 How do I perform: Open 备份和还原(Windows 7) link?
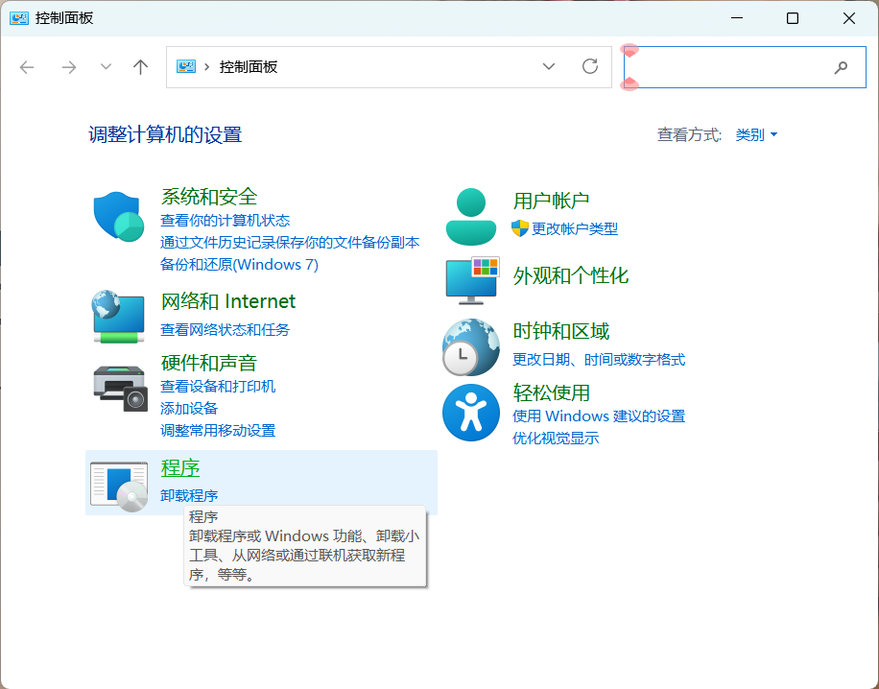[x=239, y=264]
